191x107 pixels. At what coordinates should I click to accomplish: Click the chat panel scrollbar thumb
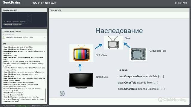click(x=46, y=95)
